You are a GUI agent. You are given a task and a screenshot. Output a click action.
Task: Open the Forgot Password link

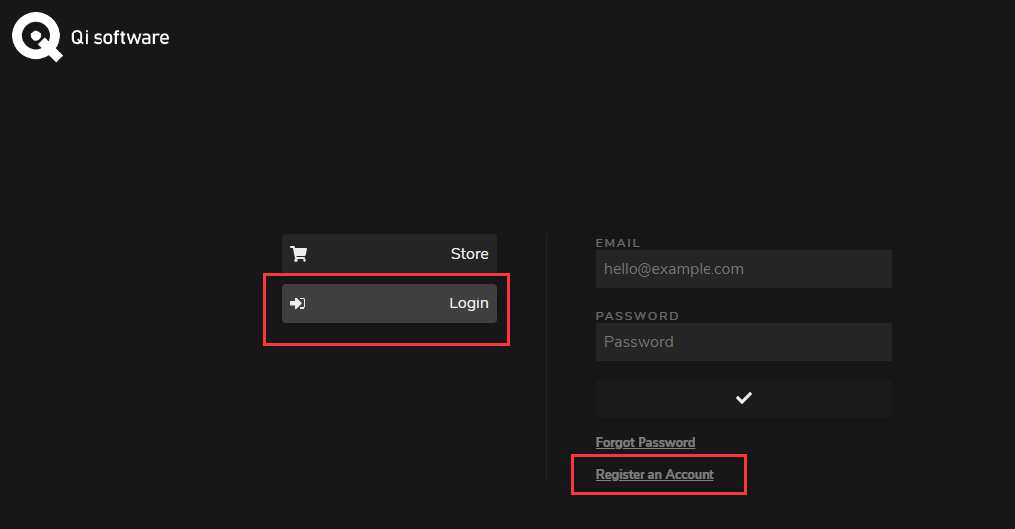(x=645, y=443)
